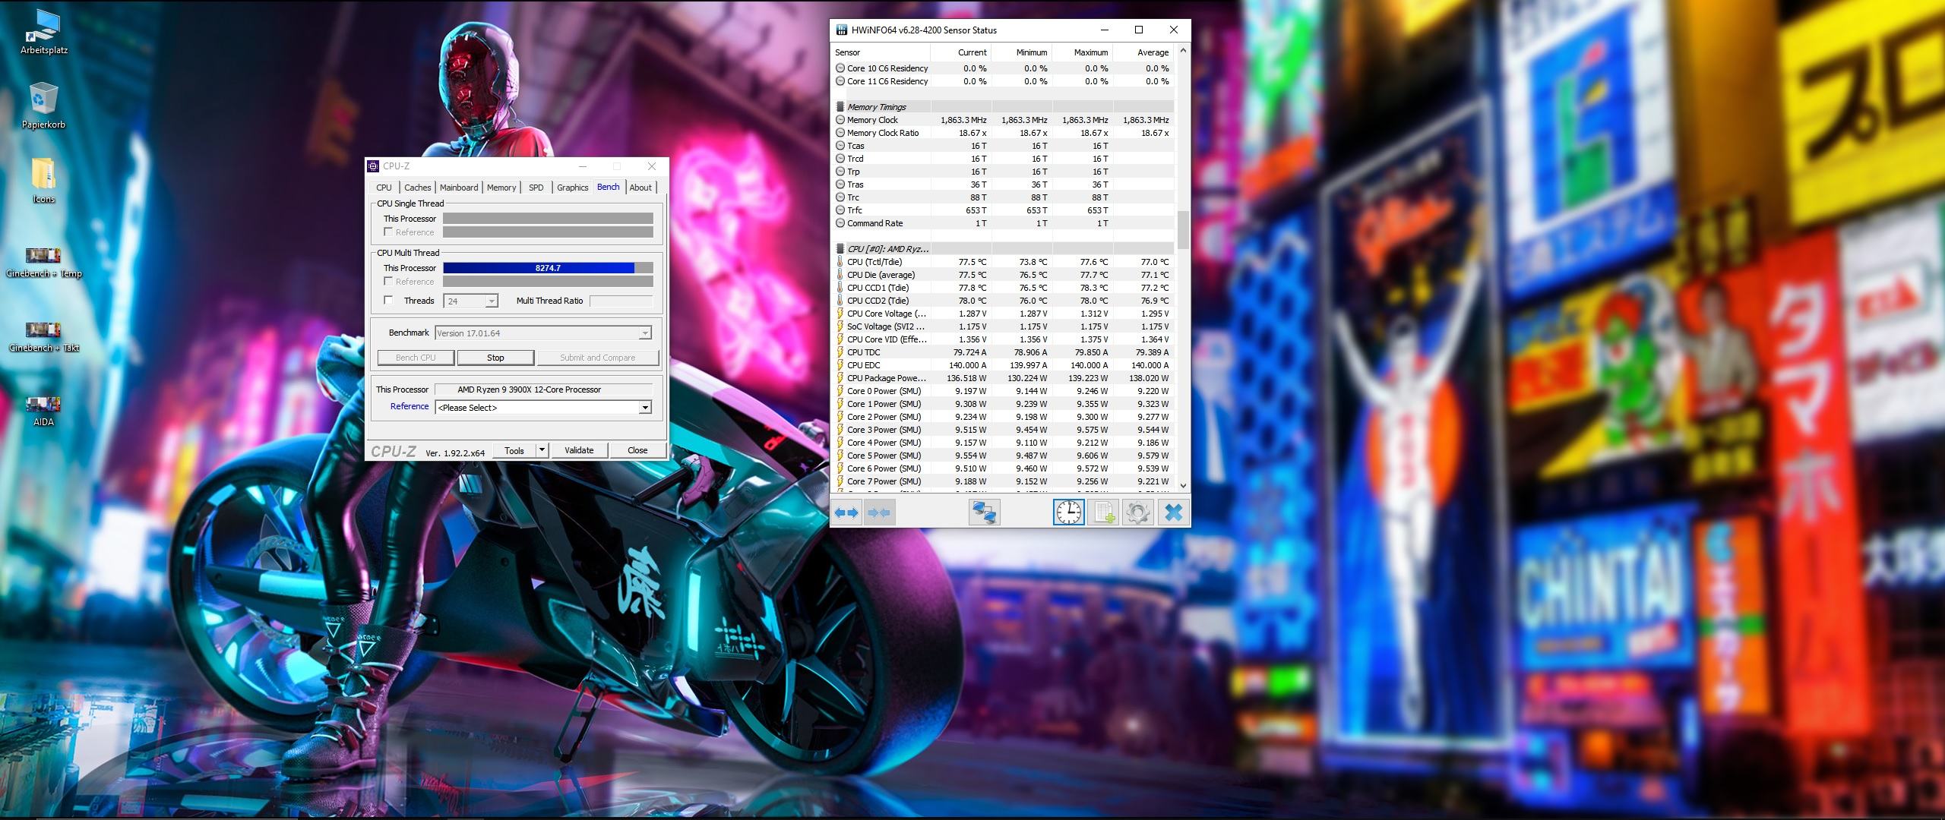Select the Memory Clock Ratio row

(1003, 133)
